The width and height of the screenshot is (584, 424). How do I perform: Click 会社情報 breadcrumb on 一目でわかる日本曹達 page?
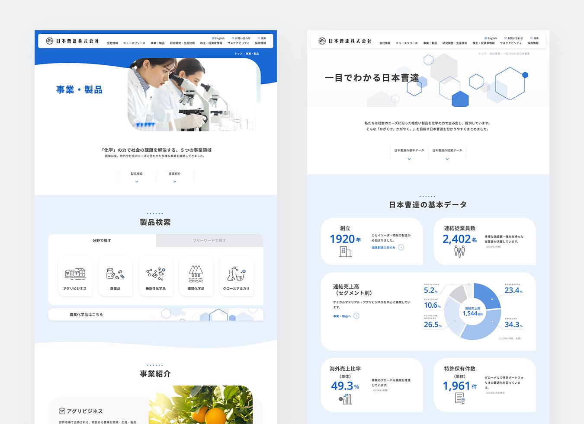pos(494,54)
